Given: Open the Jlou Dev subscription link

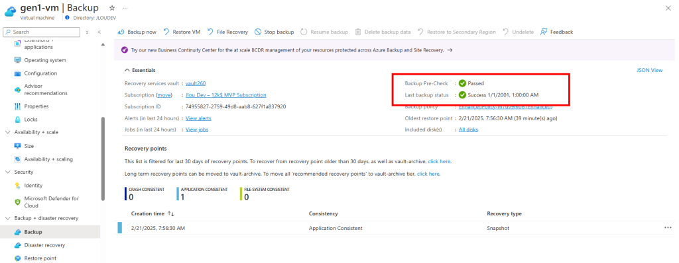Looking at the screenshot, I should click(226, 95).
